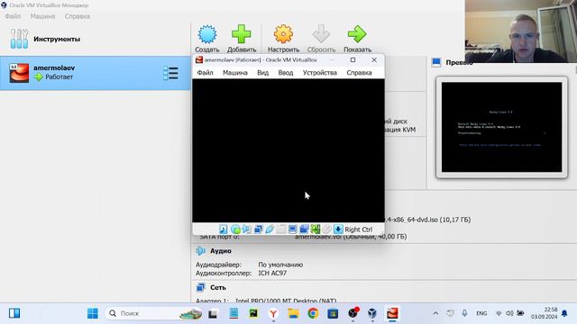Open the amermolaev machine list menu icon

[x=170, y=73]
